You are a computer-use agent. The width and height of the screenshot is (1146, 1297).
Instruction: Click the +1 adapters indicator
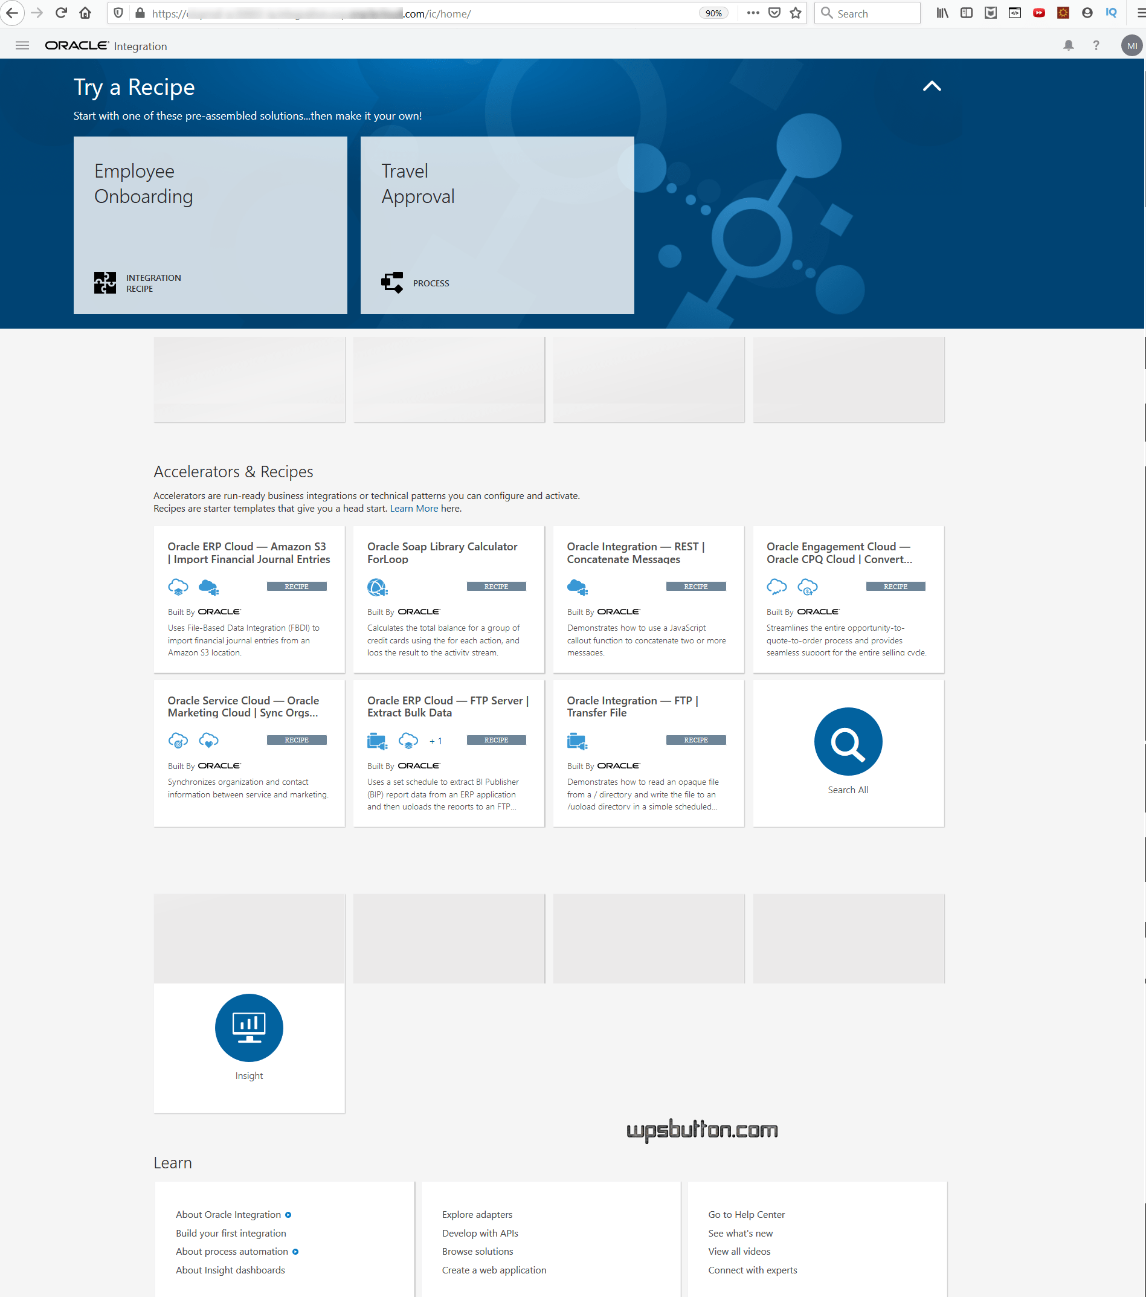pyautogui.click(x=436, y=741)
